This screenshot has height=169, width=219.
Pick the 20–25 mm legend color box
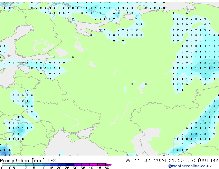coord(62,165)
